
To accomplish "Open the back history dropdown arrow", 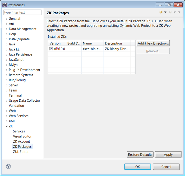I will (165, 12).
